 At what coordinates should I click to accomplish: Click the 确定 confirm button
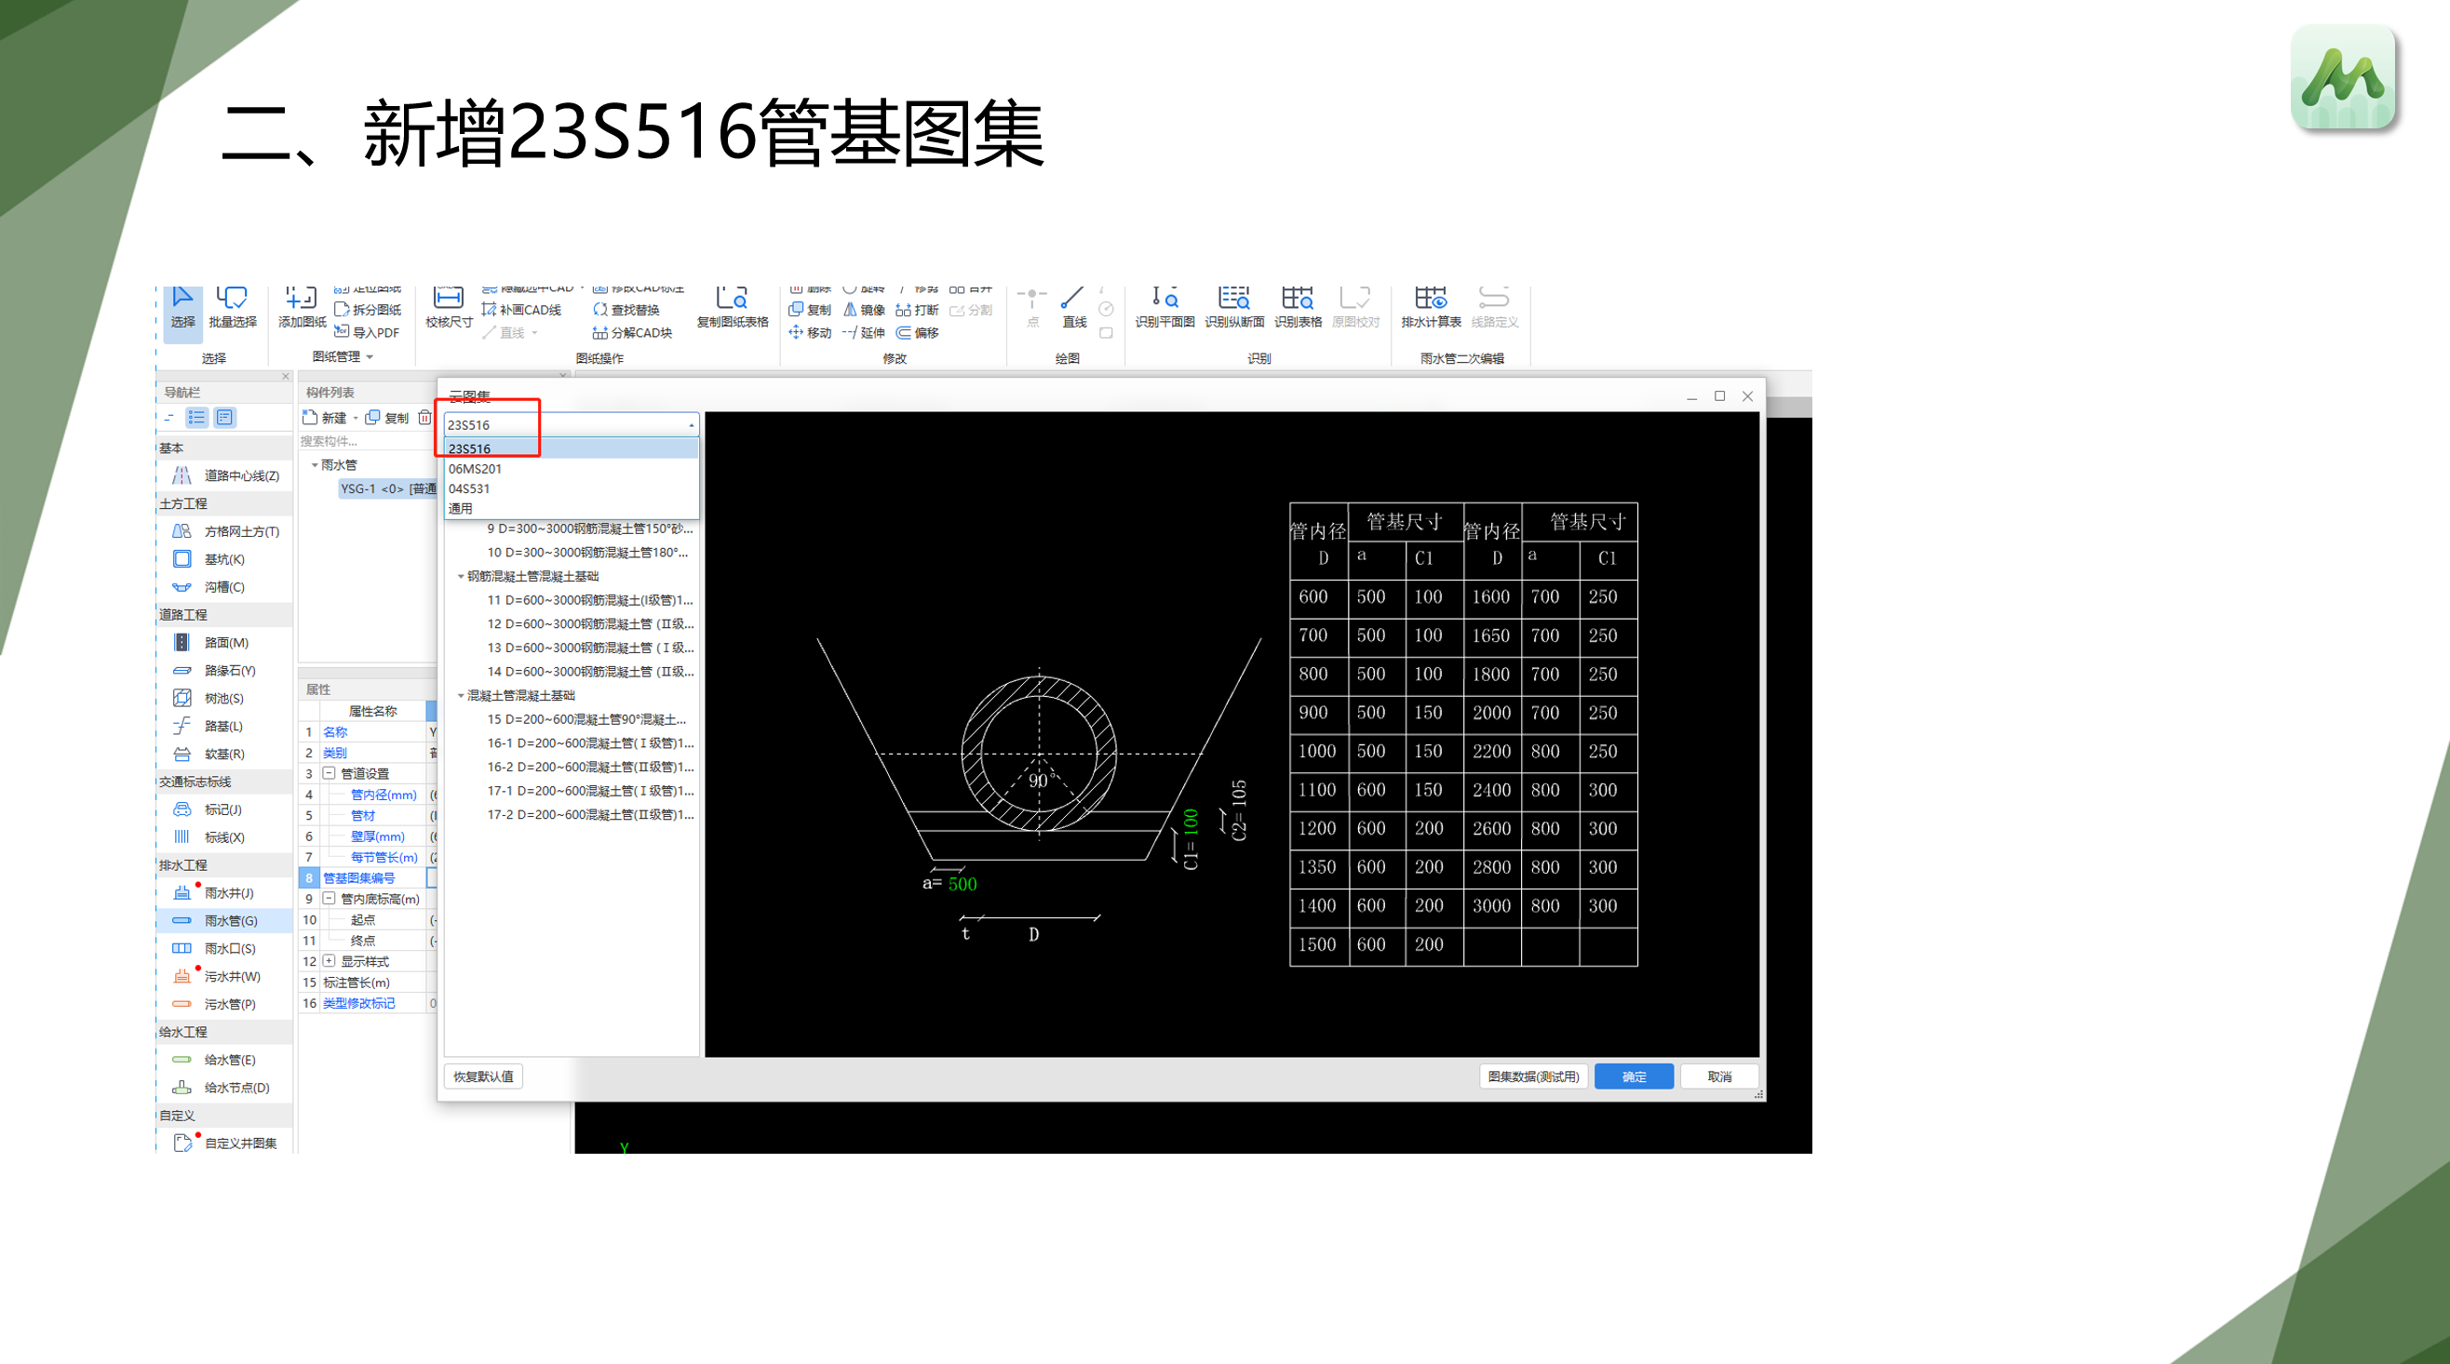tap(1633, 1076)
